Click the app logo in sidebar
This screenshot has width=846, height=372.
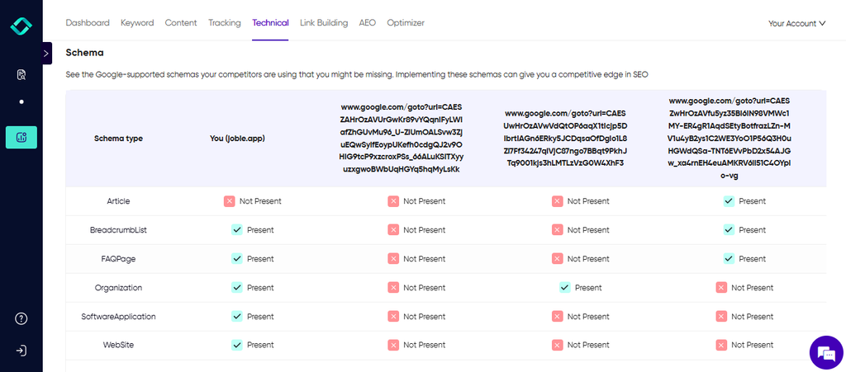(21, 26)
